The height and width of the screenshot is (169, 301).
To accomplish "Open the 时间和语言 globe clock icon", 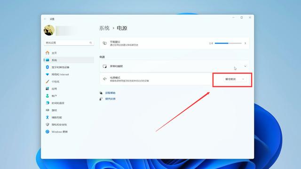I will coord(48,103).
